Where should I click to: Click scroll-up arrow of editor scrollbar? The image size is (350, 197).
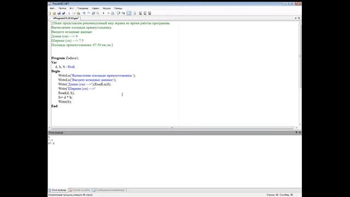click(300, 23)
